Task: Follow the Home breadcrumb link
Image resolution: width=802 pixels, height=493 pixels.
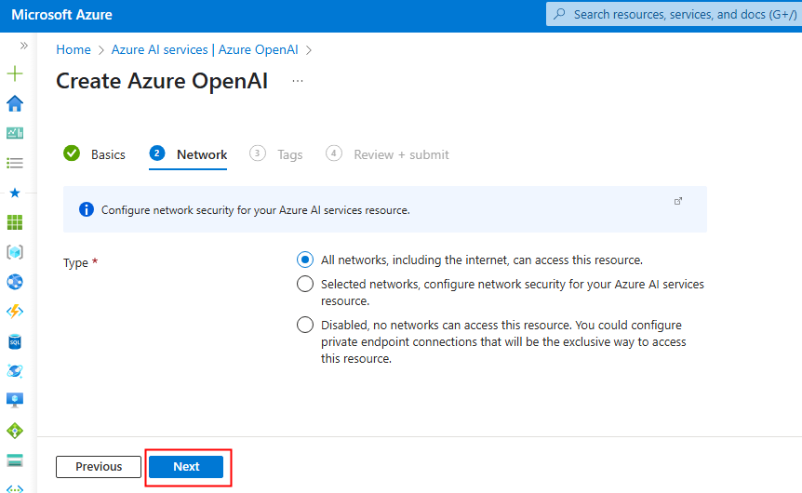Action: point(74,49)
